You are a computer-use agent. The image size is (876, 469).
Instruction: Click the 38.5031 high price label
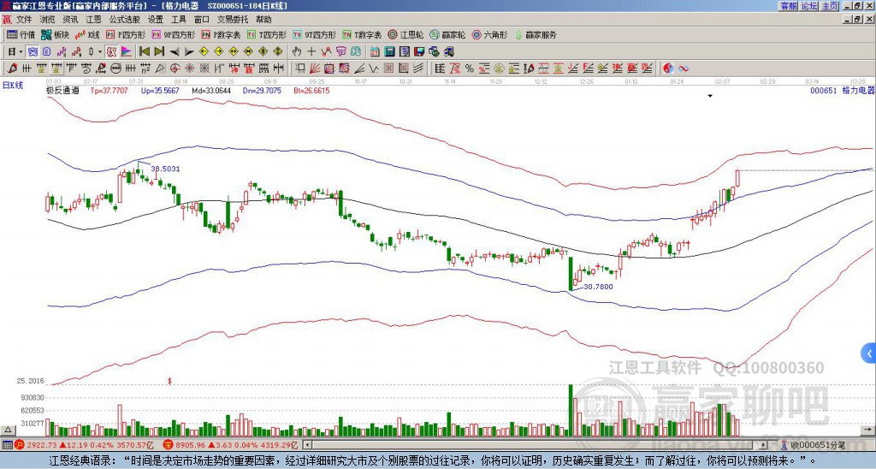[x=165, y=169]
